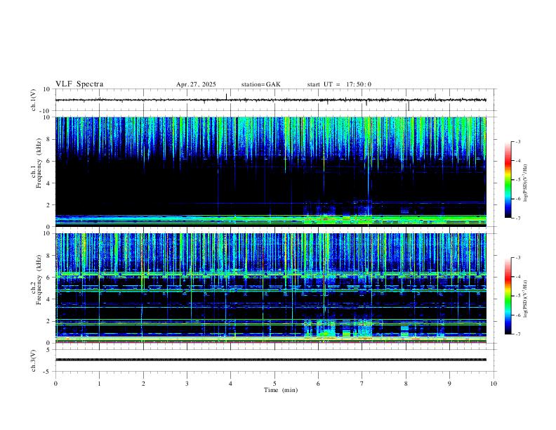This screenshot has height=430, width=556.
Task: Click time axis tick label '0'
Action: (x=55, y=384)
